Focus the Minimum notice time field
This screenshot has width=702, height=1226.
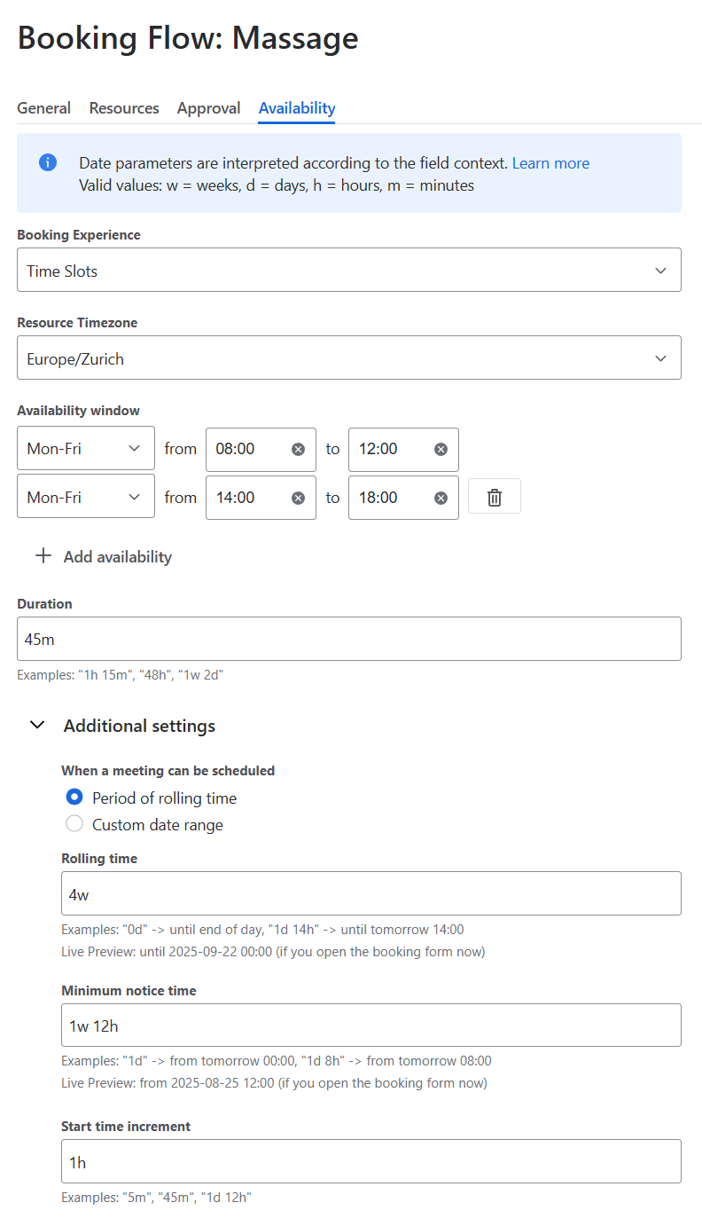click(370, 1026)
